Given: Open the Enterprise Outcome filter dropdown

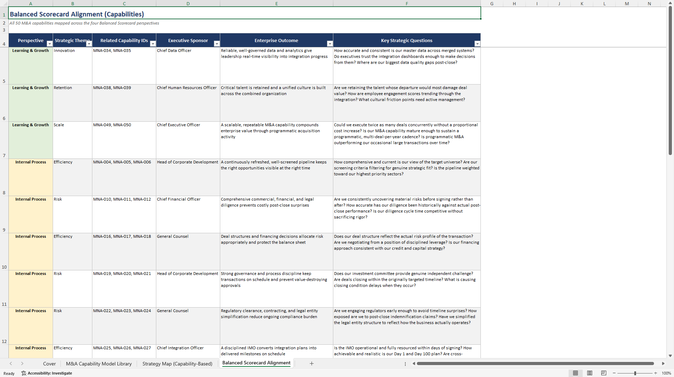Looking at the screenshot, I should tap(330, 44).
